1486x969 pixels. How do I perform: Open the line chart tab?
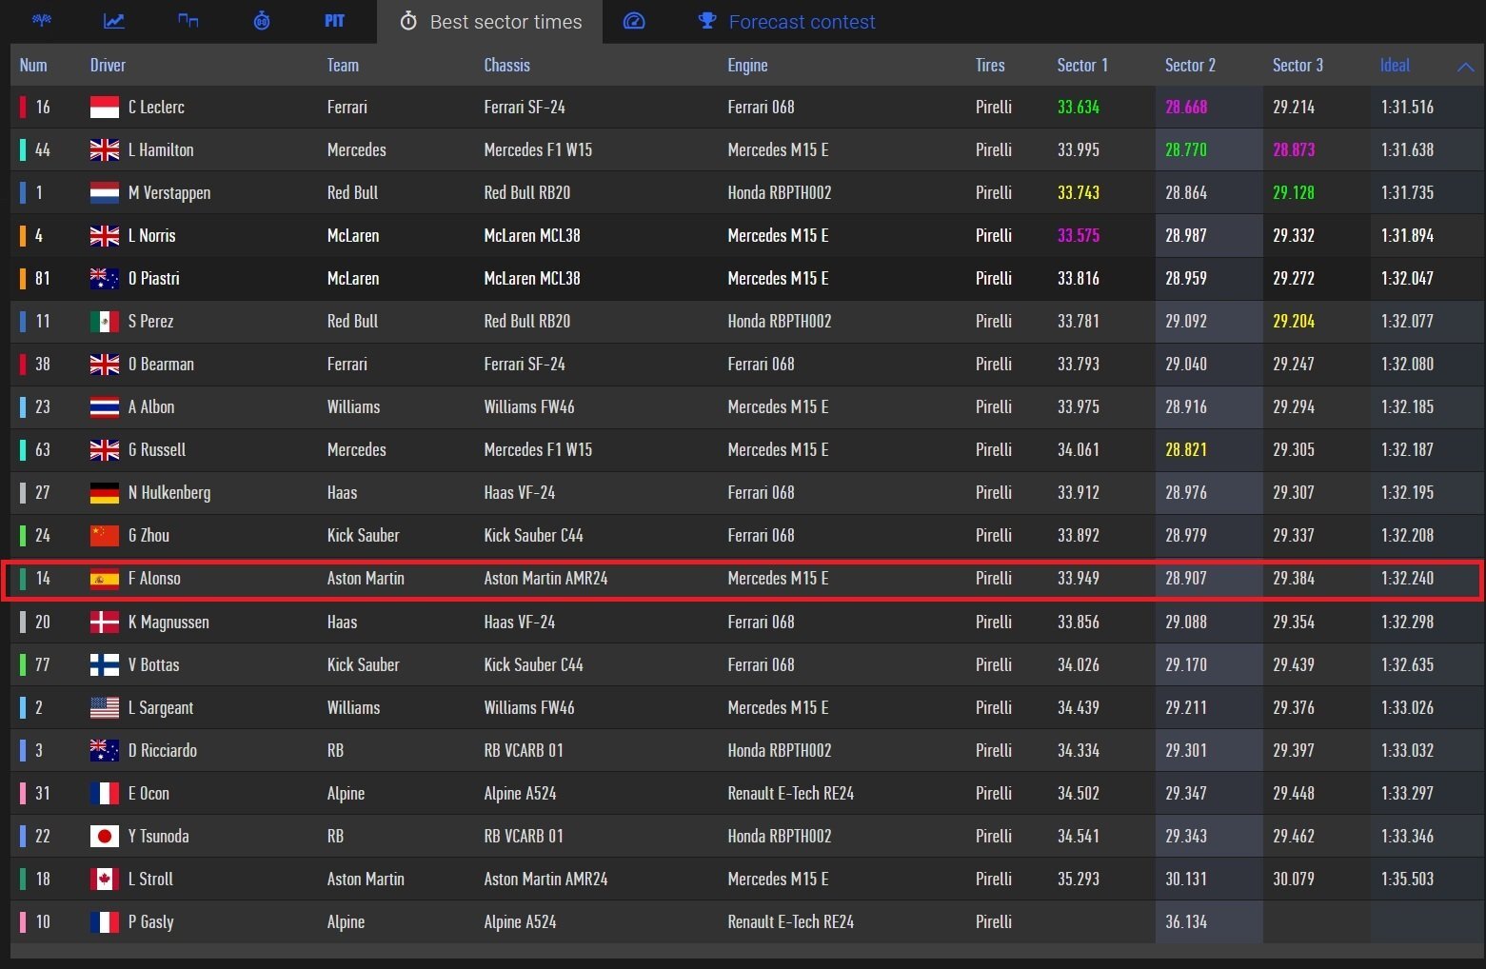pos(114,20)
